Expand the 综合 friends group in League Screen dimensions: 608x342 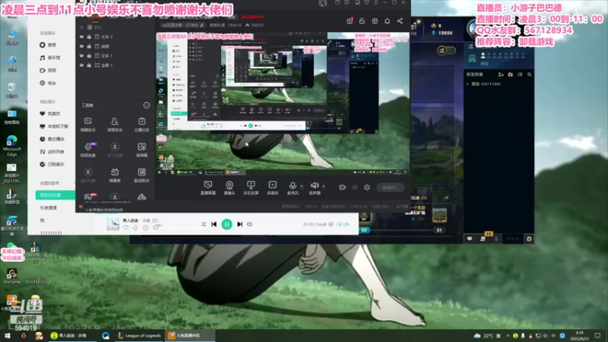467,84
